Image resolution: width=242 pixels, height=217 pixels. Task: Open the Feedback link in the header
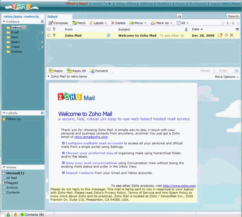(x=164, y=3)
